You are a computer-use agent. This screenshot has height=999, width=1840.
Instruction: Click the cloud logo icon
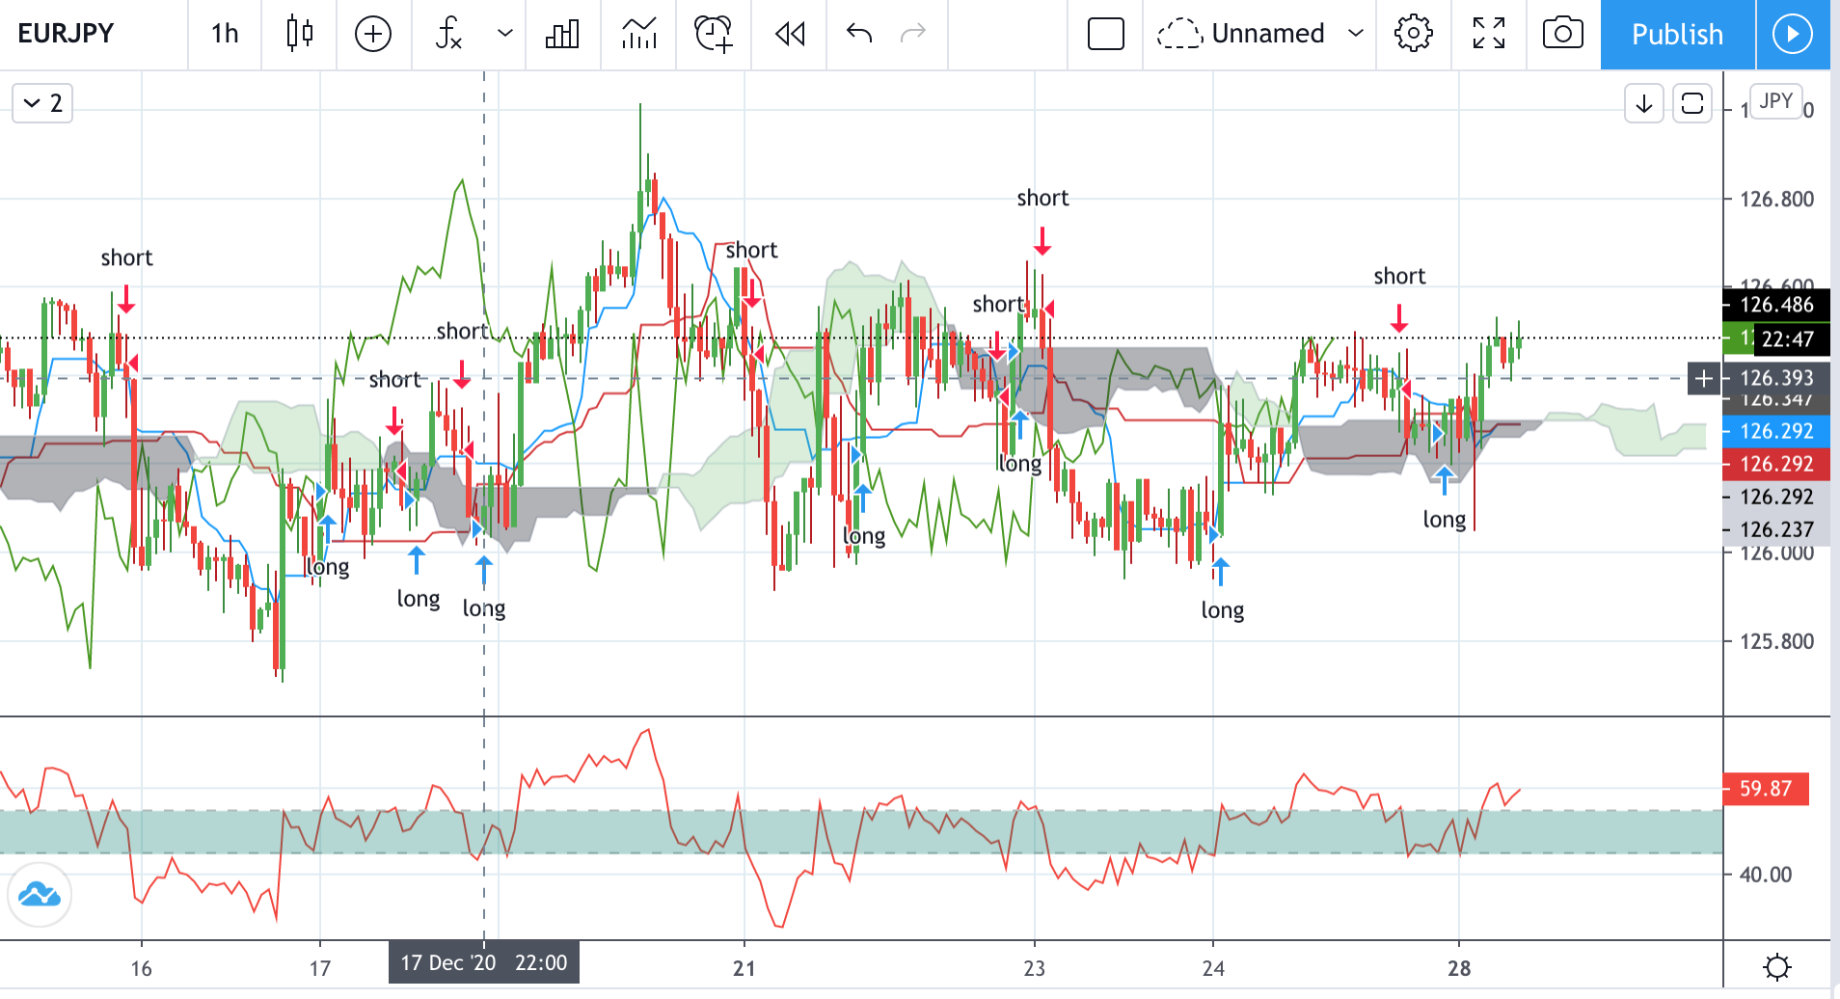[x=40, y=895]
